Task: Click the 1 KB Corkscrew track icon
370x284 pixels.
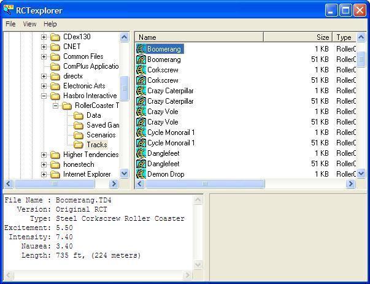Action: pos(141,70)
